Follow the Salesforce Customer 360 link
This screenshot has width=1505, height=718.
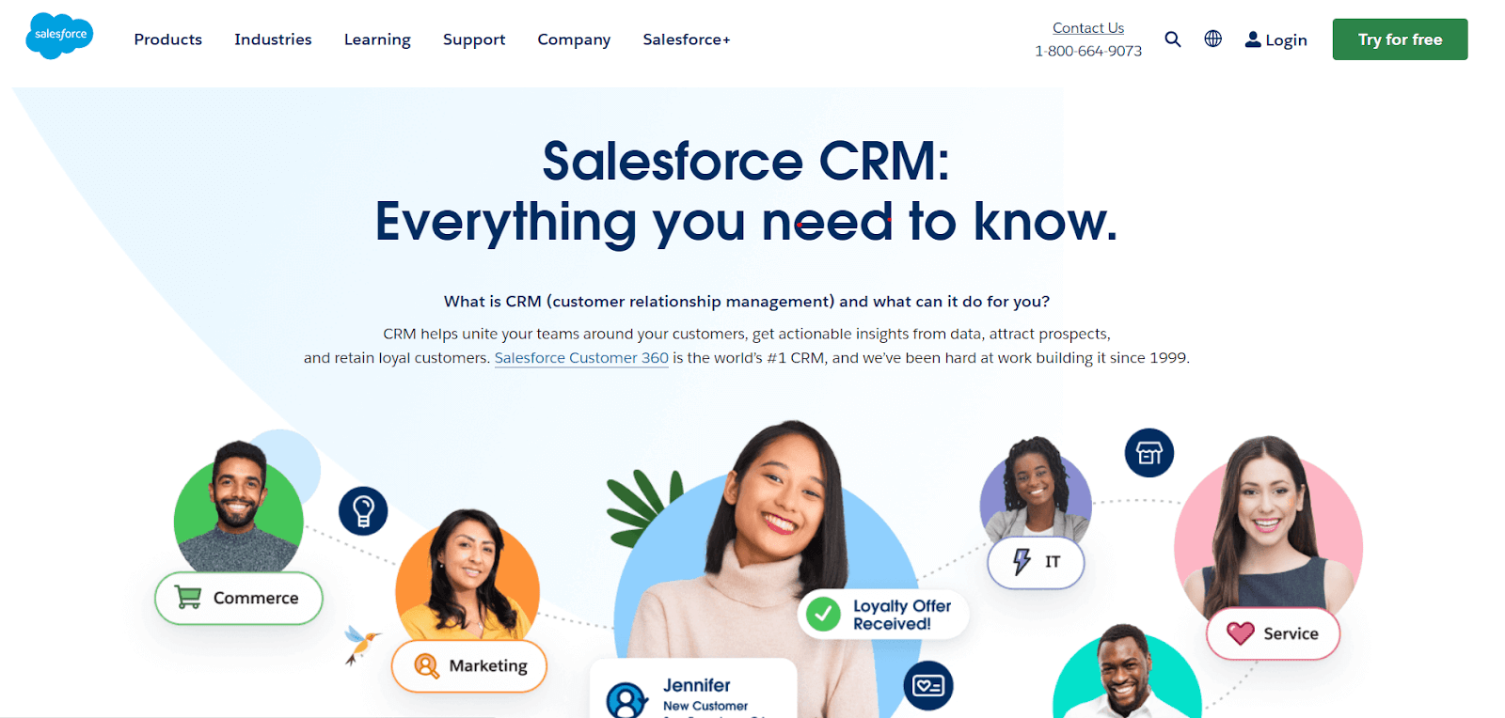(x=581, y=358)
